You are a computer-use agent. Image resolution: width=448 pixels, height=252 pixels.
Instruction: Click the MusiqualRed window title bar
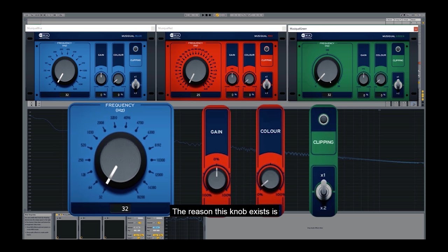pyautogui.click(x=222, y=28)
